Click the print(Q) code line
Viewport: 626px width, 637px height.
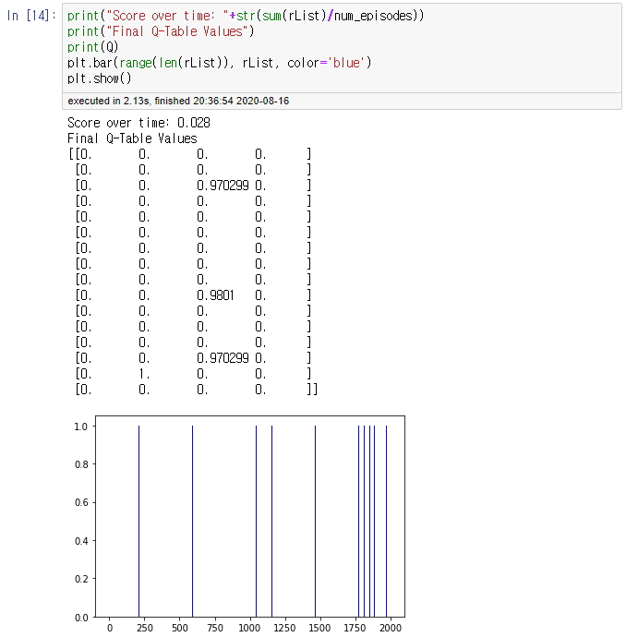[92, 47]
